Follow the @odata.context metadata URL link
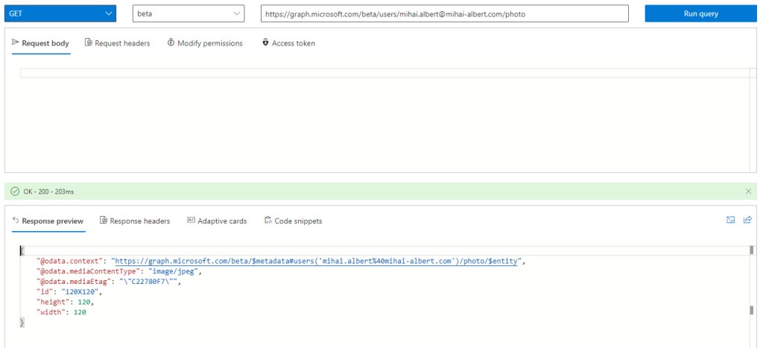Screen dimensions: 763x348 pyautogui.click(x=317, y=261)
